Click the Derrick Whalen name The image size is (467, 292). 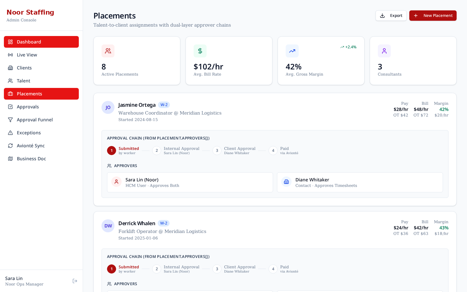pos(137,223)
